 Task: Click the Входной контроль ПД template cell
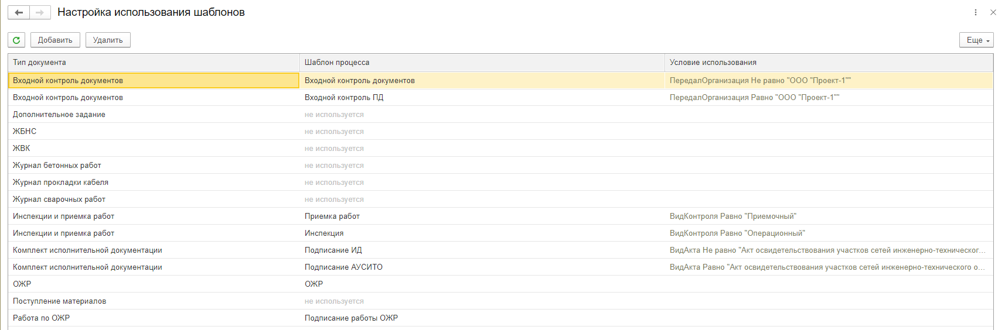click(344, 98)
